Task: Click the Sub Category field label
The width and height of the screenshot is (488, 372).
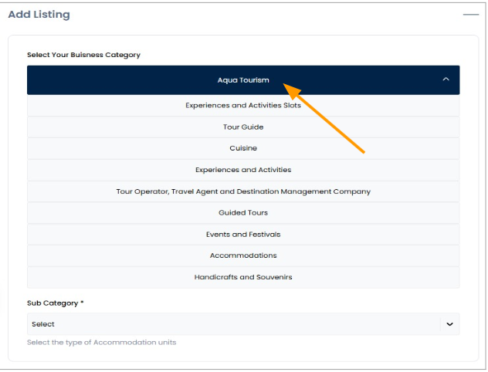Action: click(x=53, y=303)
